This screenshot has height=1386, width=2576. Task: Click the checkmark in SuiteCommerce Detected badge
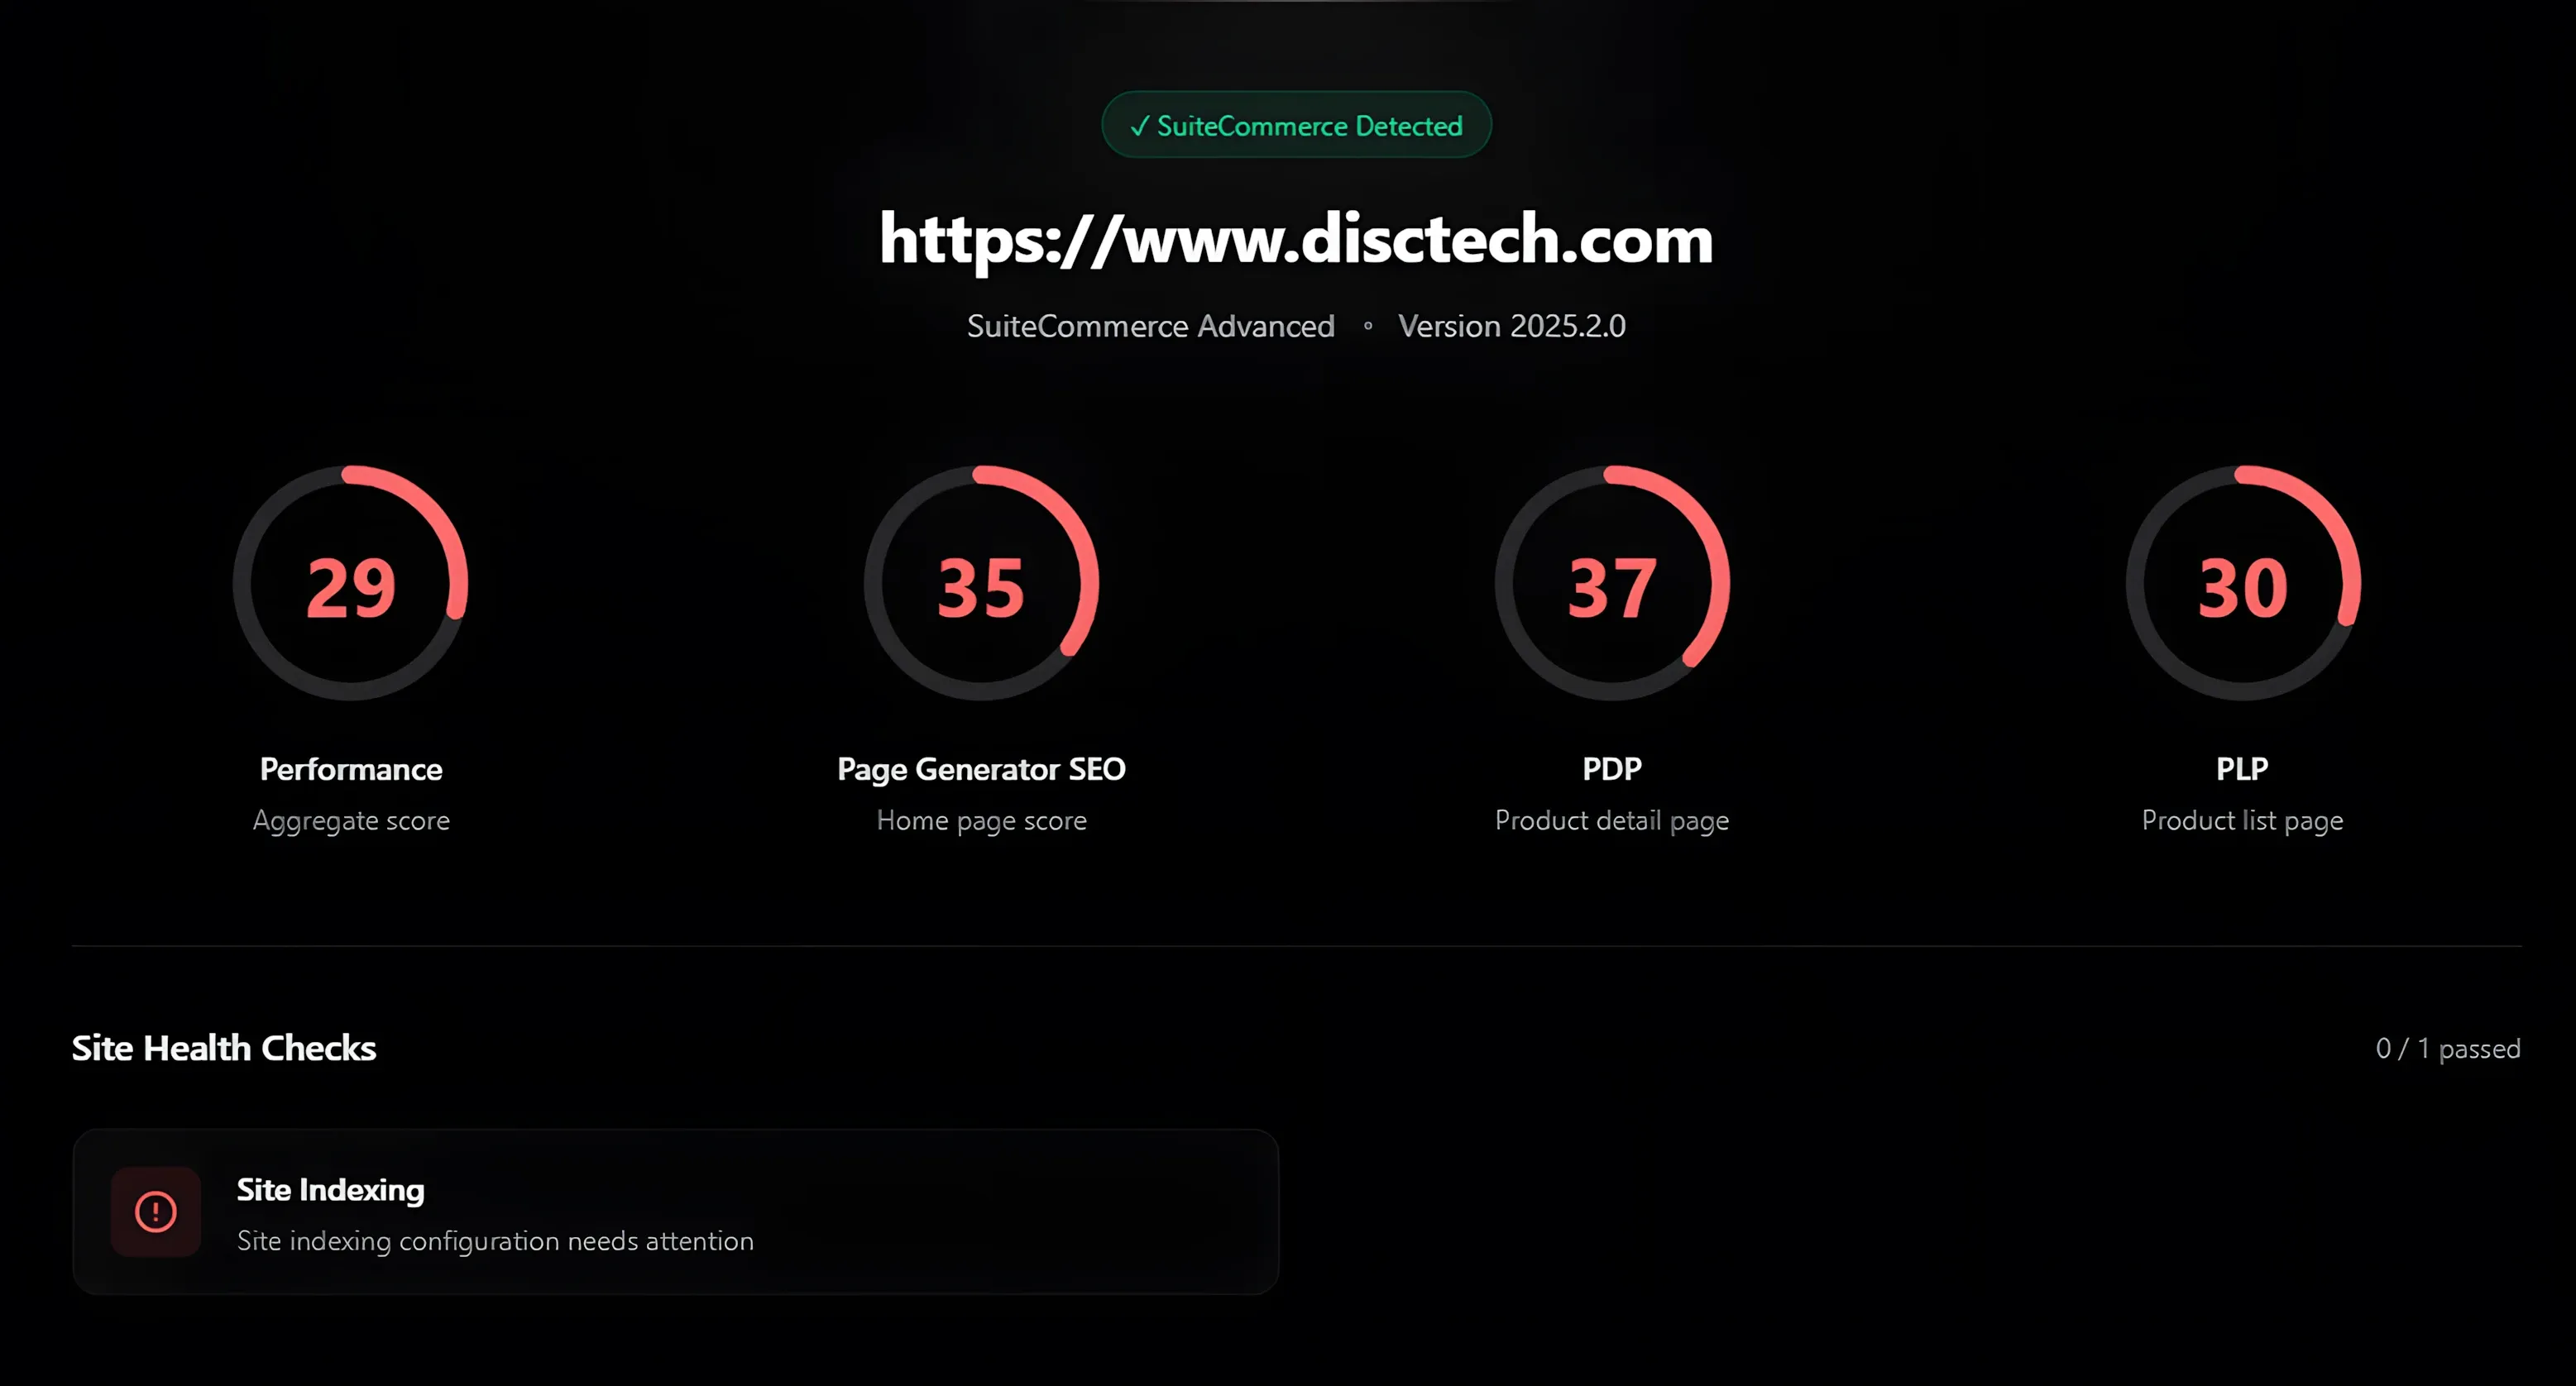point(1139,126)
